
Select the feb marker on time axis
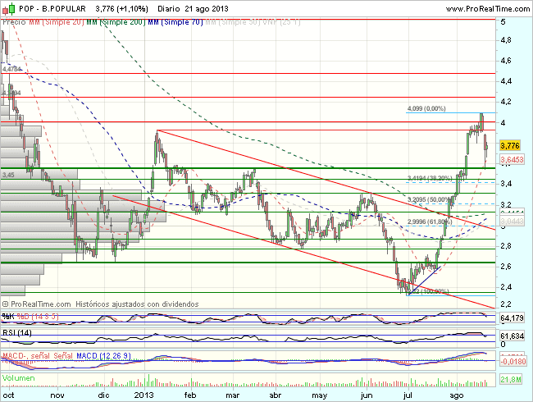[190, 395]
